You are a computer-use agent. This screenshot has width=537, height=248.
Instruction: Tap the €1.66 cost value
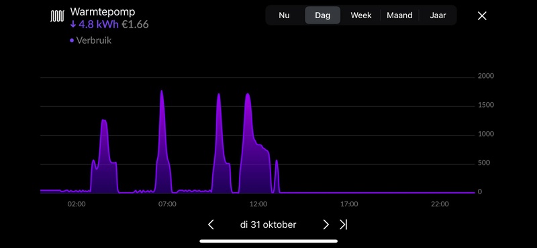click(x=135, y=25)
